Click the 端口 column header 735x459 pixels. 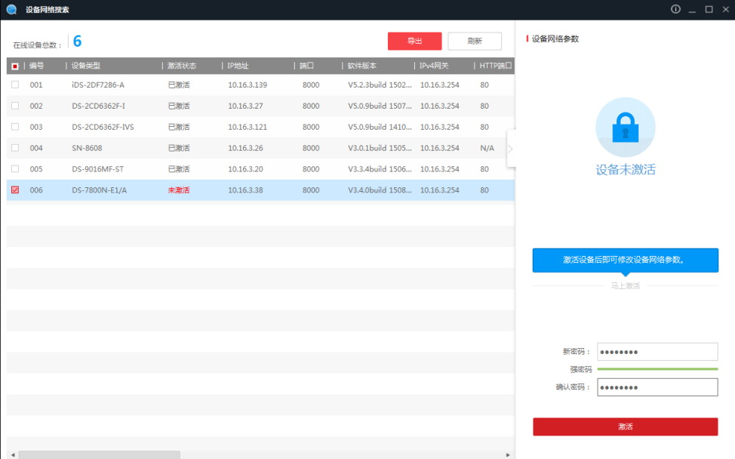(x=307, y=66)
